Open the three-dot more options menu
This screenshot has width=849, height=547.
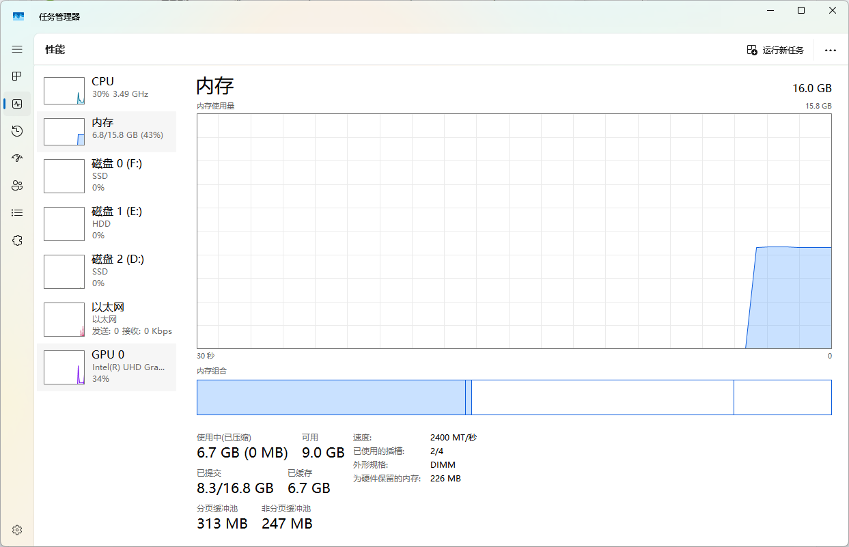(830, 50)
